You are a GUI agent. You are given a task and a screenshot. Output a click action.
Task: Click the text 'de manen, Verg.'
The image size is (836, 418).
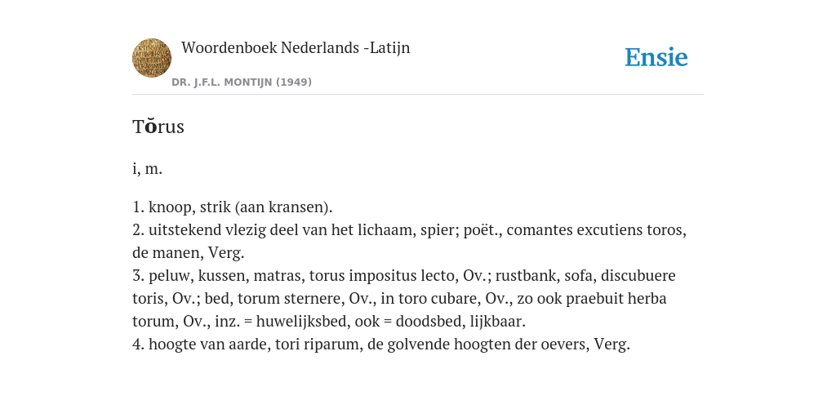189,253
